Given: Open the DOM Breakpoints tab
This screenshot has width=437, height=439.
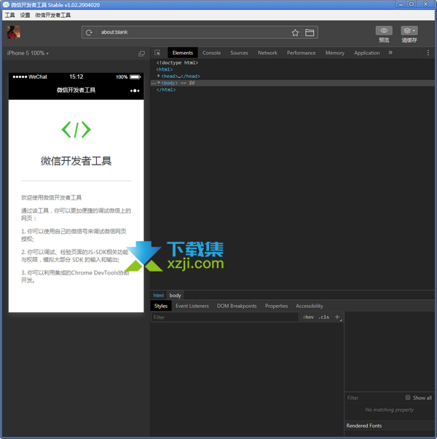Looking at the screenshot, I should tap(237, 306).
